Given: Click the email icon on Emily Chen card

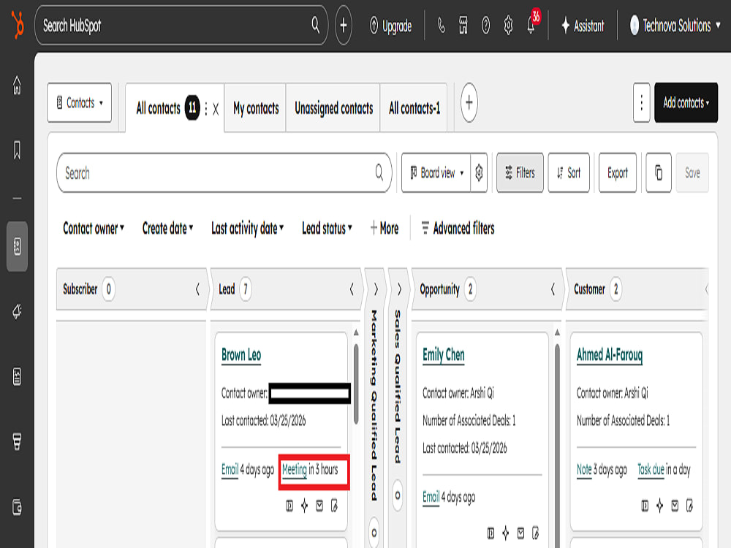Looking at the screenshot, I should (520, 533).
